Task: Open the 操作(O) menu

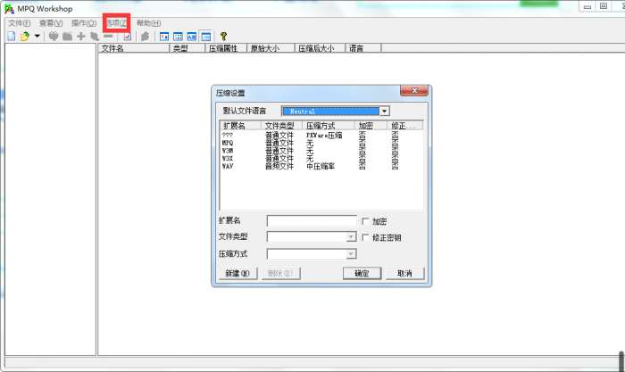Action: click(84, 23)
